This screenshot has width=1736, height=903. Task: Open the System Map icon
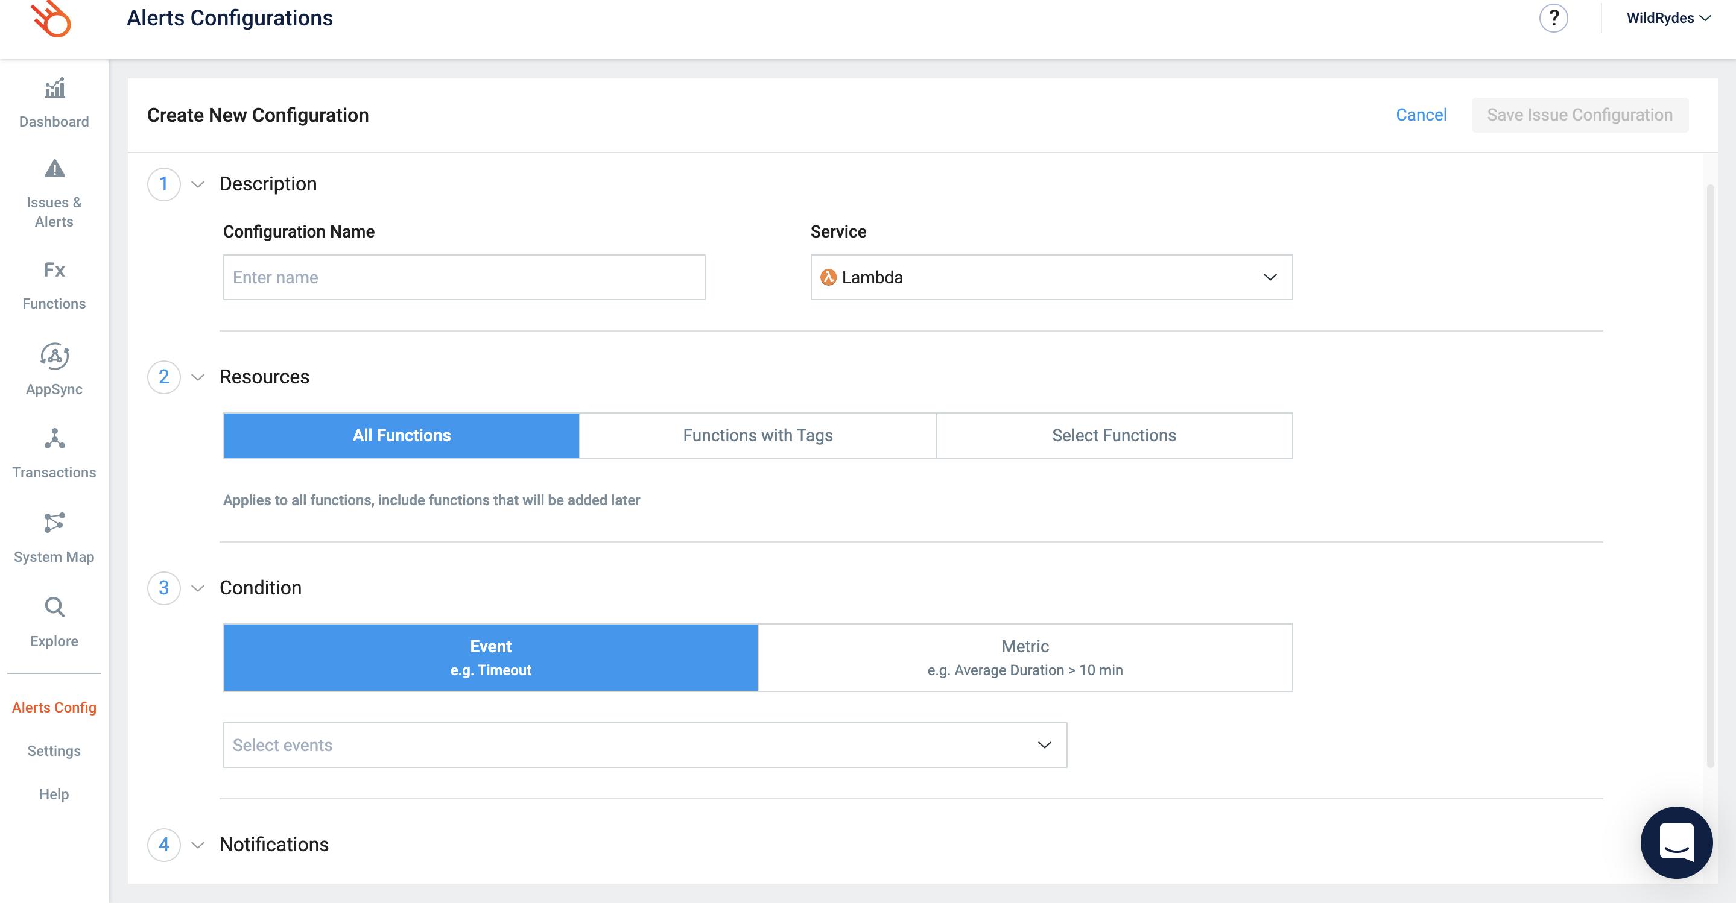tap(54, 523)
